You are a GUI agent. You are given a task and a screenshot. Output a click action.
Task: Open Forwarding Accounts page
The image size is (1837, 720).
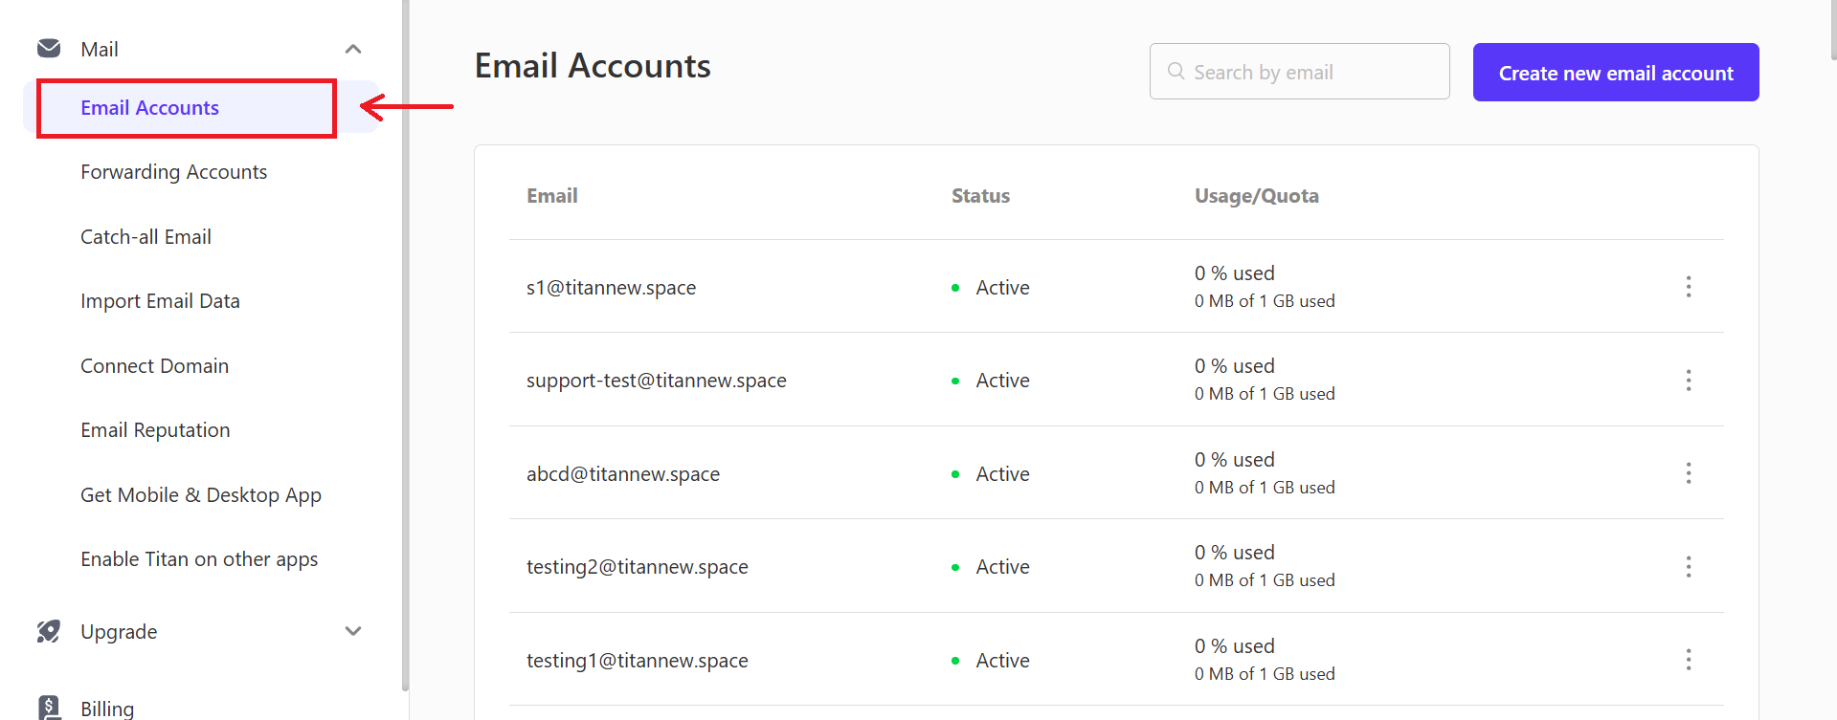pyautogui.click(x=173, y=172)
